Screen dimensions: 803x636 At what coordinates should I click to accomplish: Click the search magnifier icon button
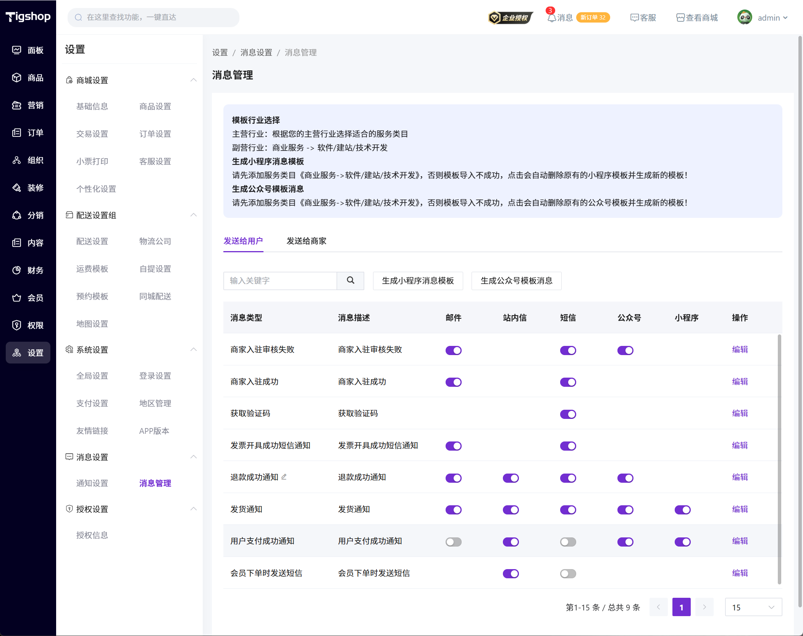(x=350, y=281)
